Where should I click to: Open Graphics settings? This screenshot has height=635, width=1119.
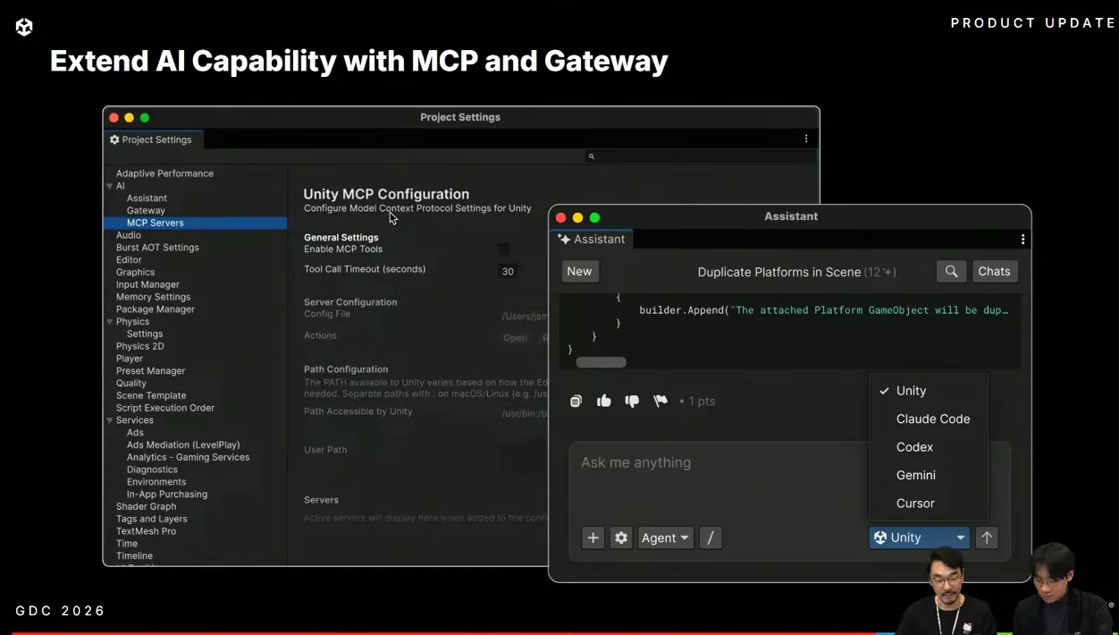pos(135,273)
